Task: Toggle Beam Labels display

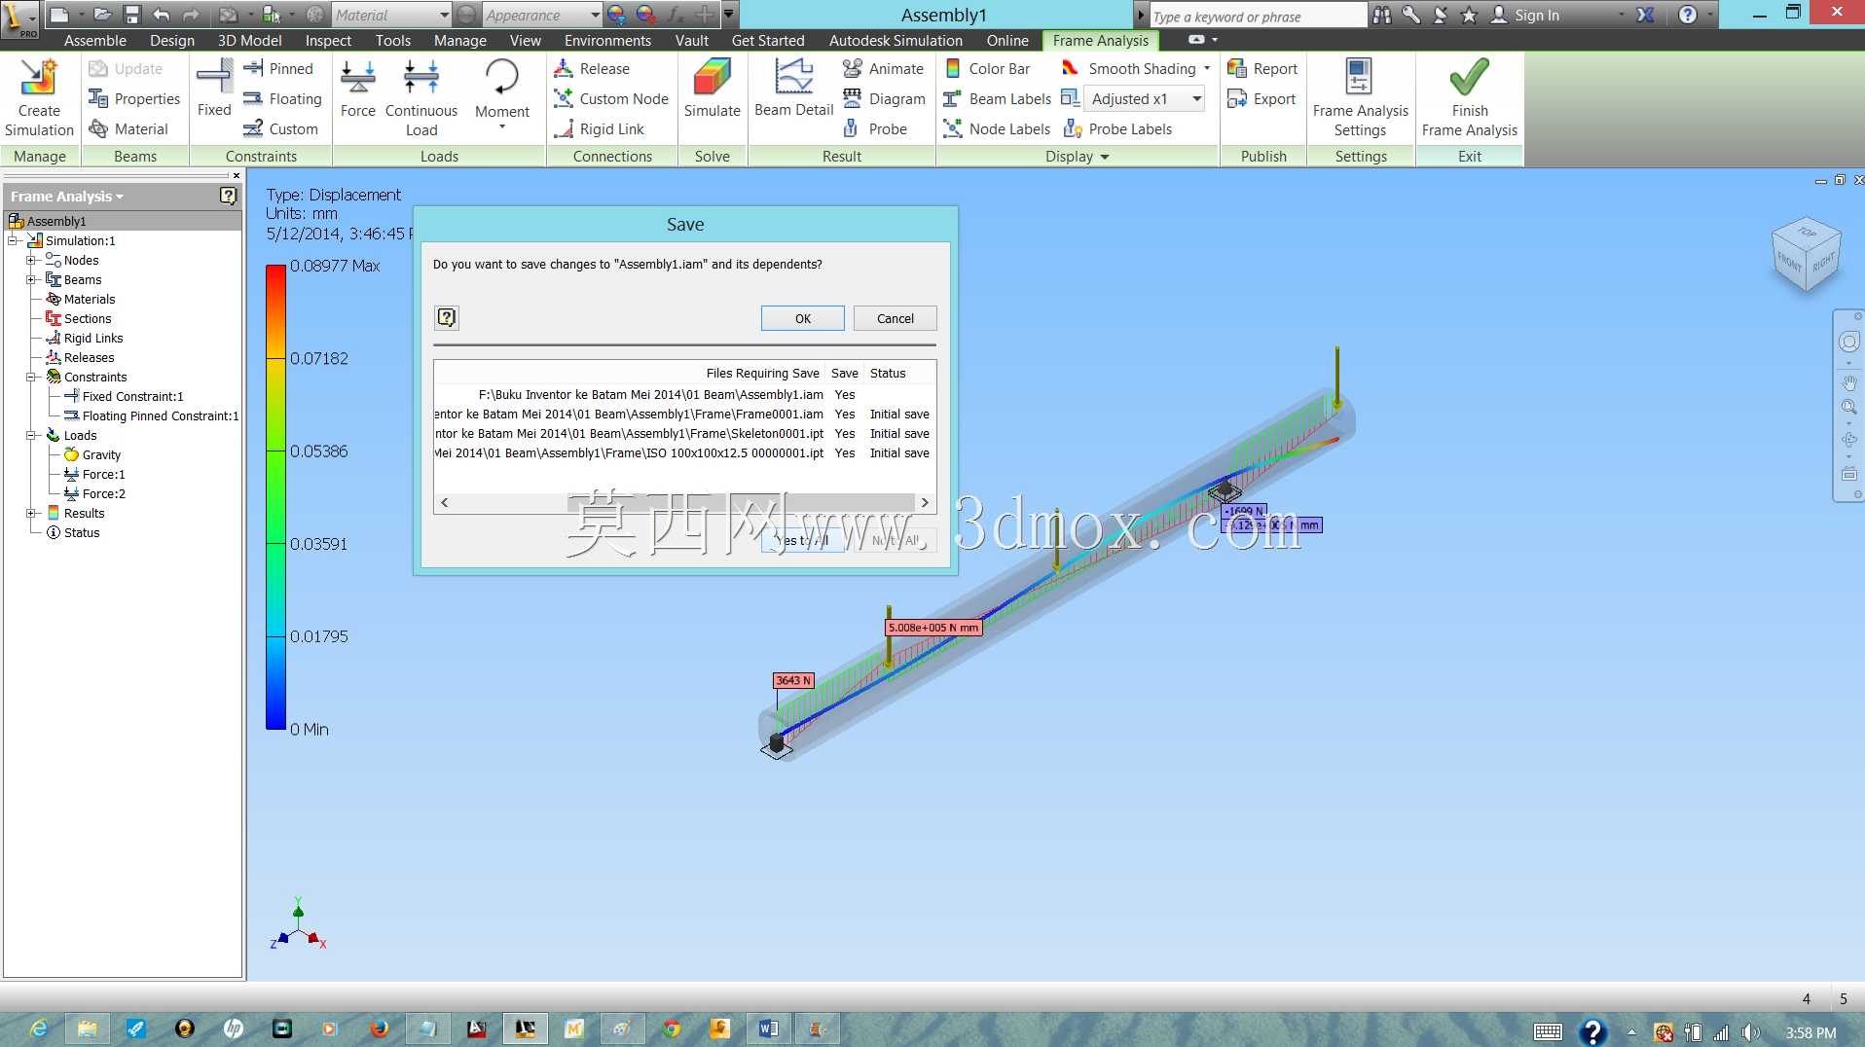Action: [x=998, y=99]
